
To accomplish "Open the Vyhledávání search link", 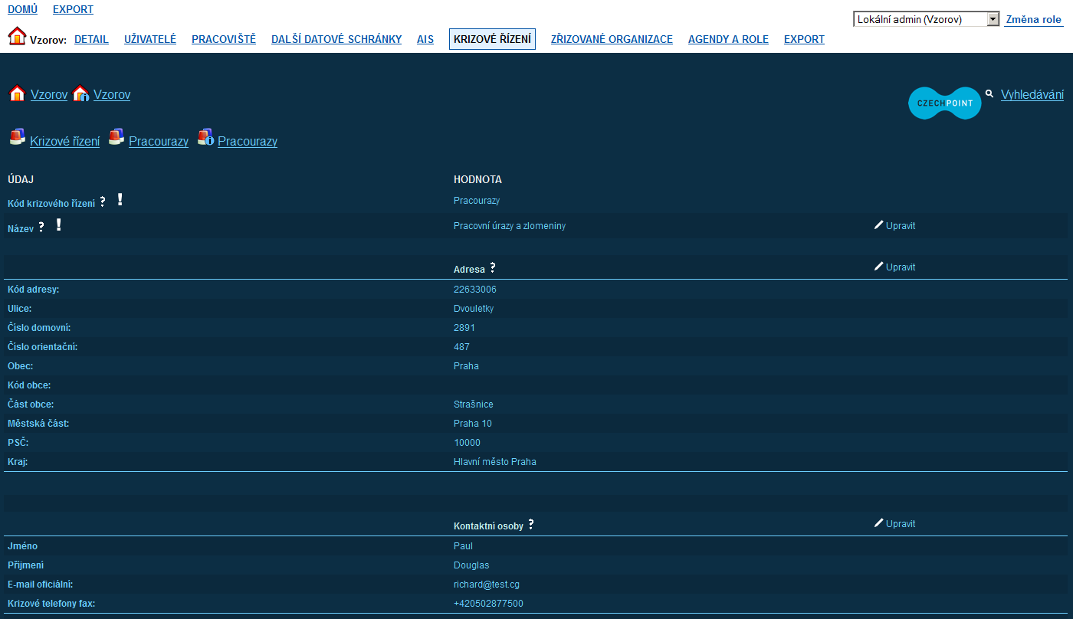I will [1032, 94].
